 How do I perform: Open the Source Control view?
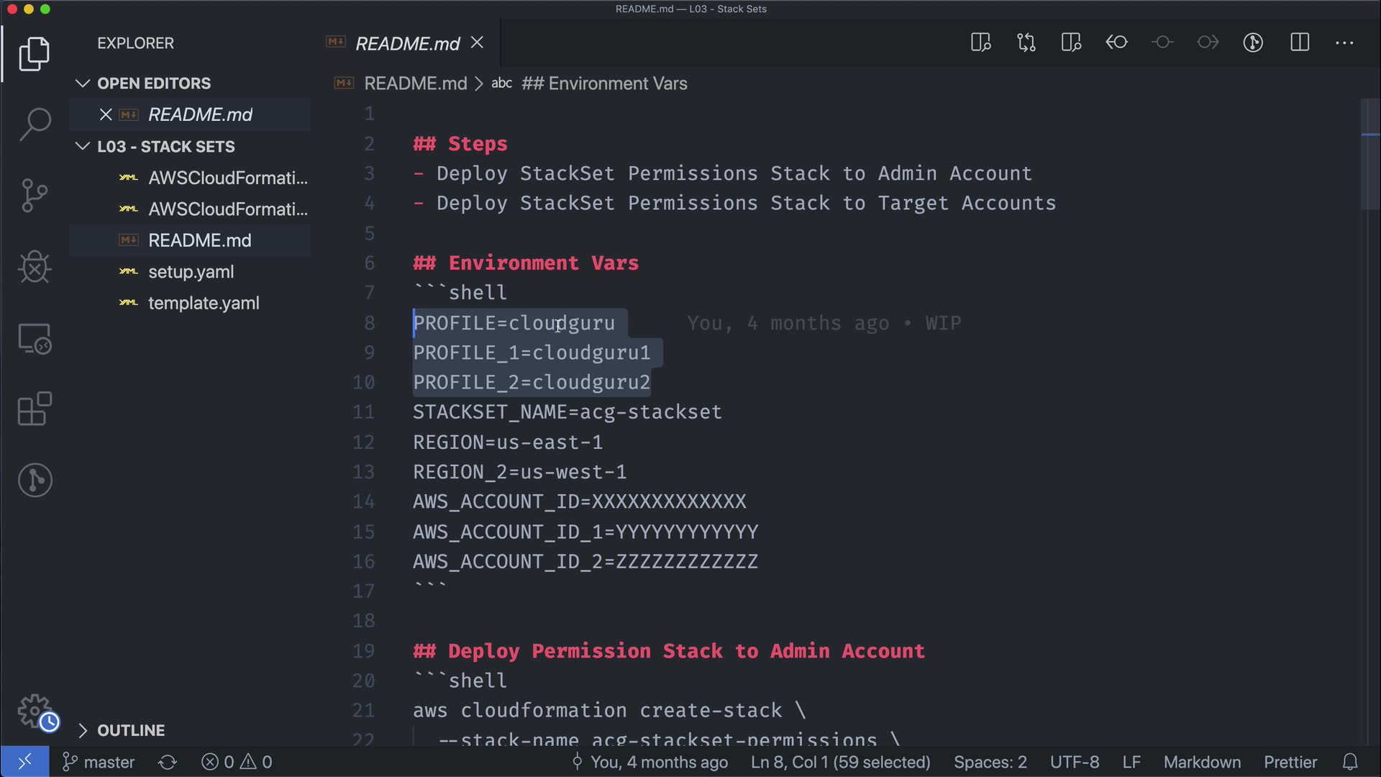[x=35, y=195]
